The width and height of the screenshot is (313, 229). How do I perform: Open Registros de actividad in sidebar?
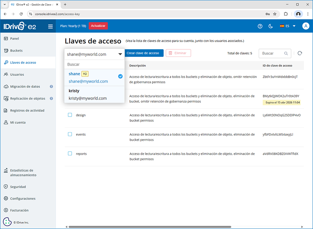[x=27, y=111]
